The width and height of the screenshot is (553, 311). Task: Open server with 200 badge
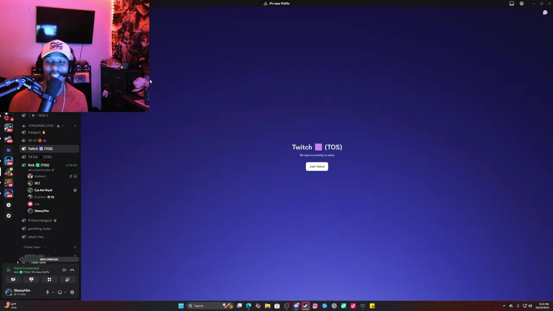coord(8,161)
